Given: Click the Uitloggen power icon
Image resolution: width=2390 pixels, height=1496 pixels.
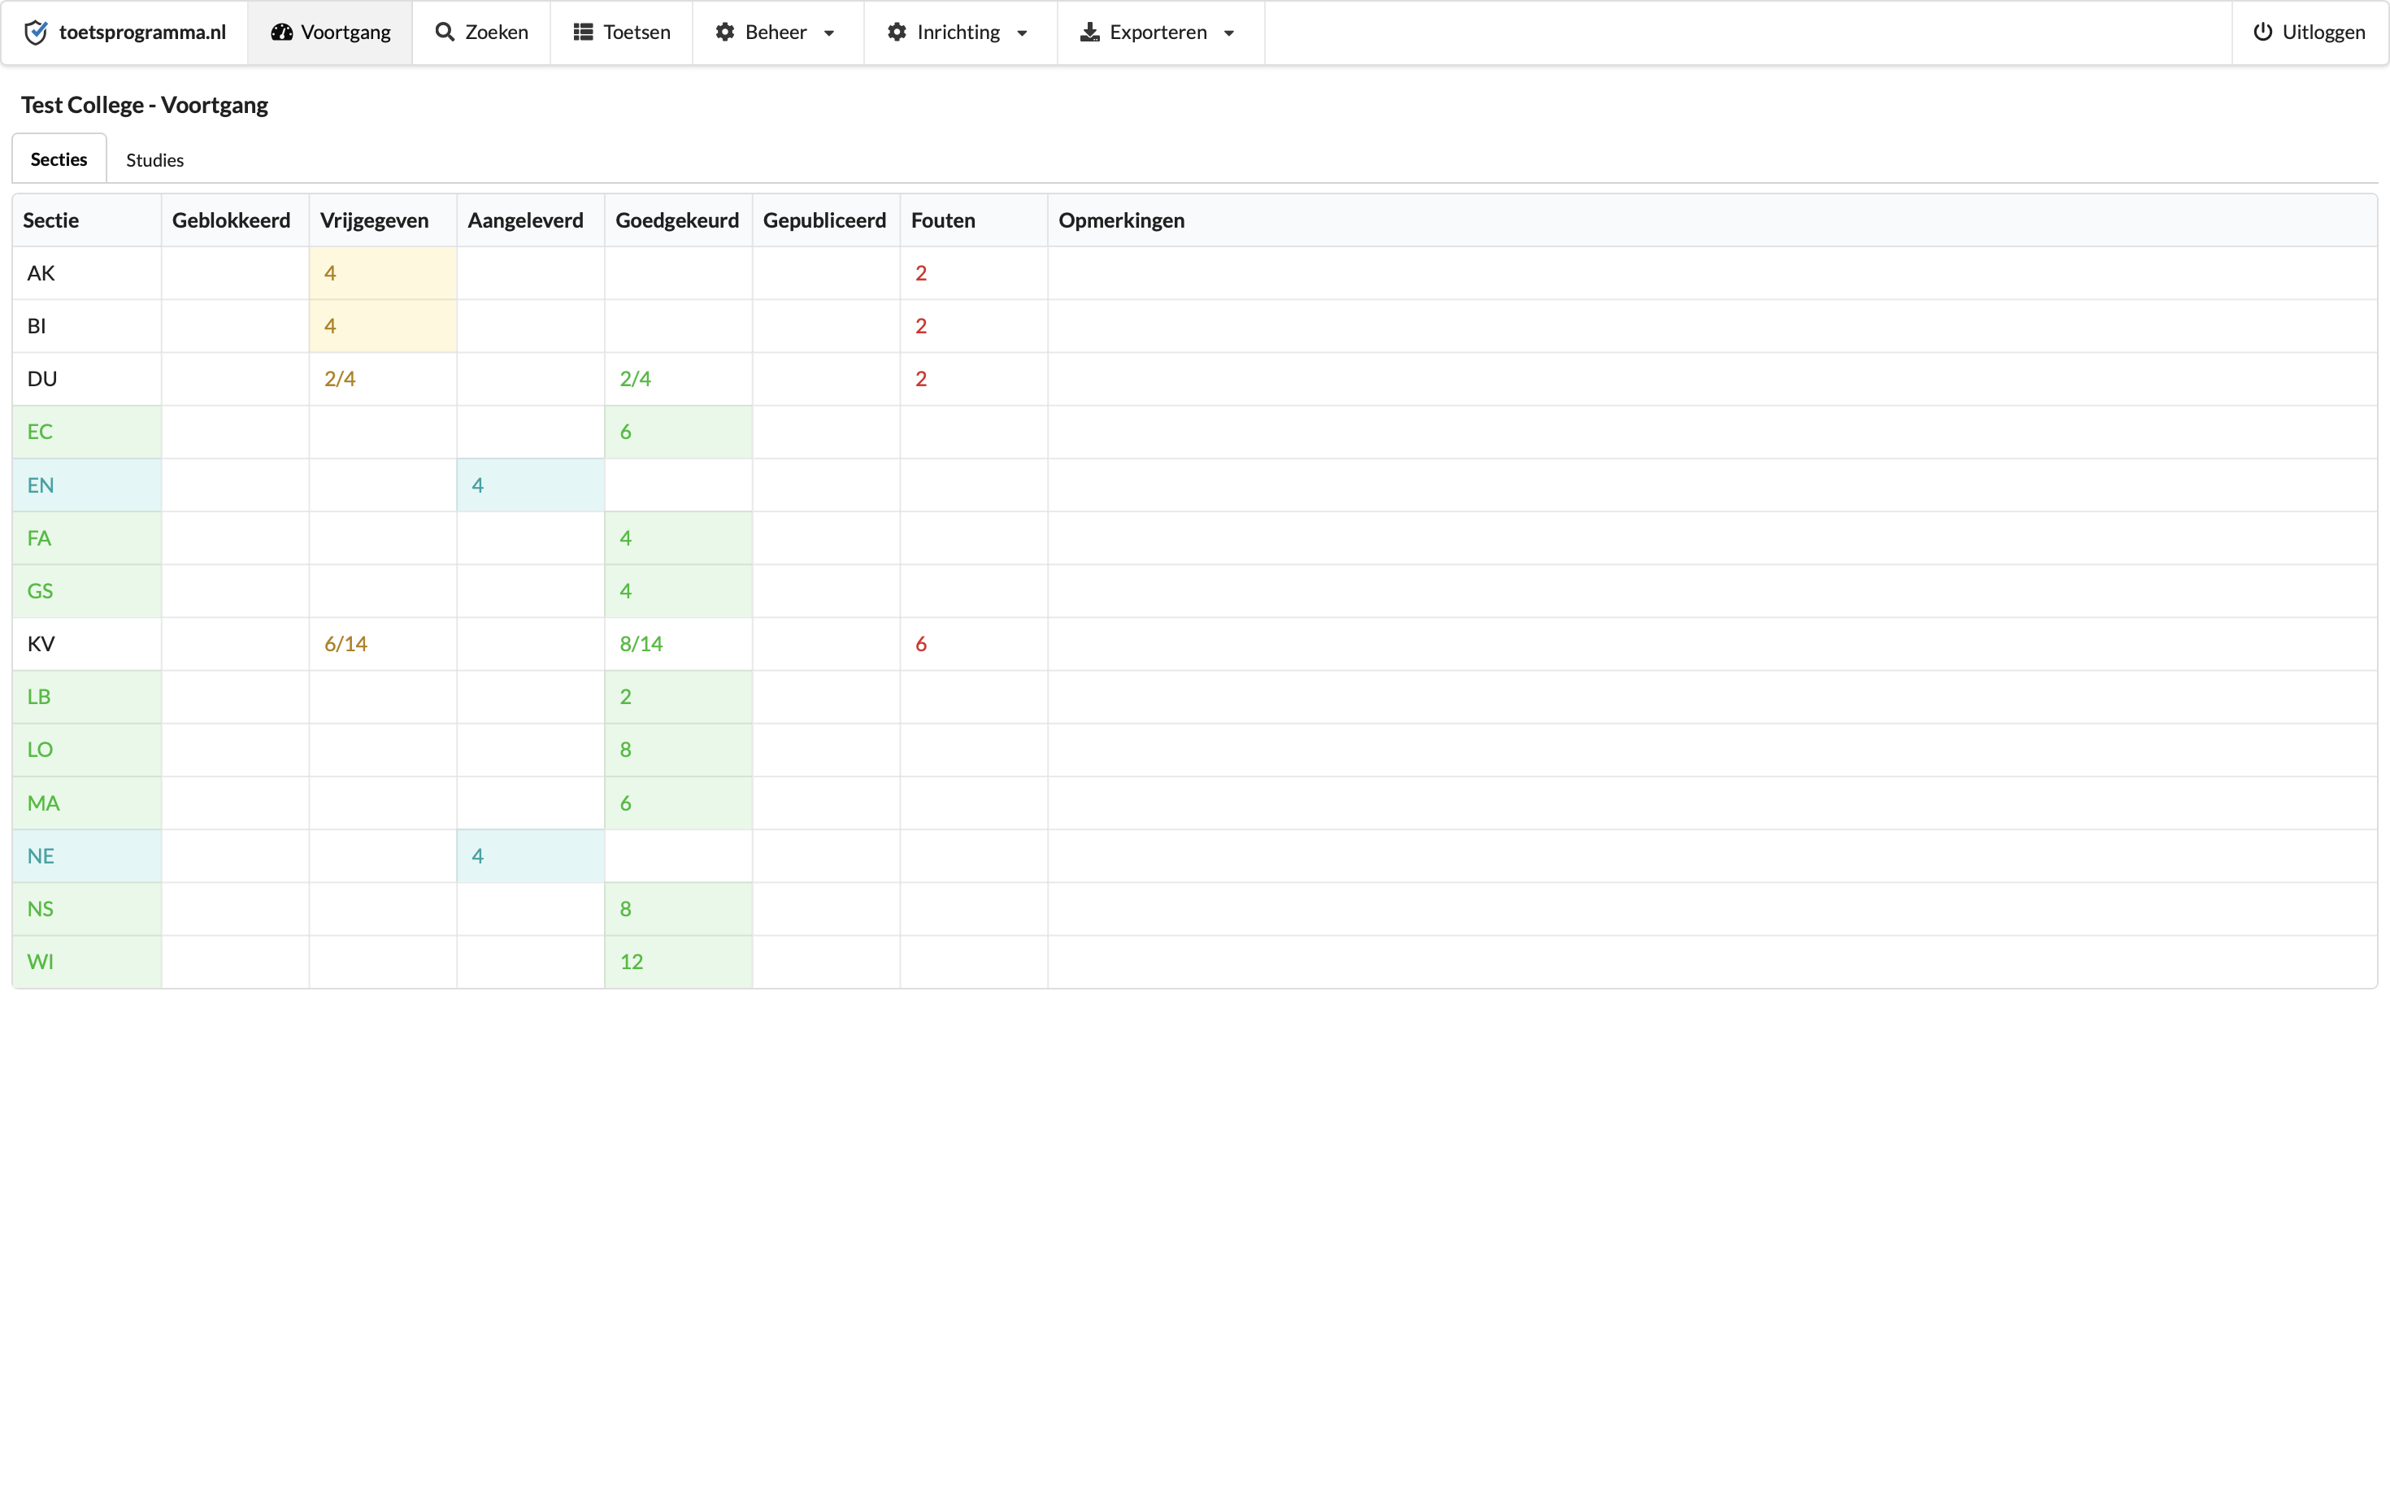Looking at the screenshot, I should coord(2262,33).
